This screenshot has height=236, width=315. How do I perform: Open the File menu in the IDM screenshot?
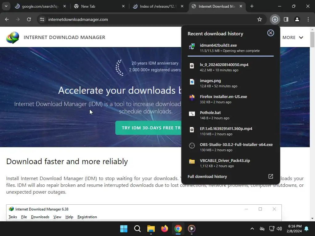point(24,217)
